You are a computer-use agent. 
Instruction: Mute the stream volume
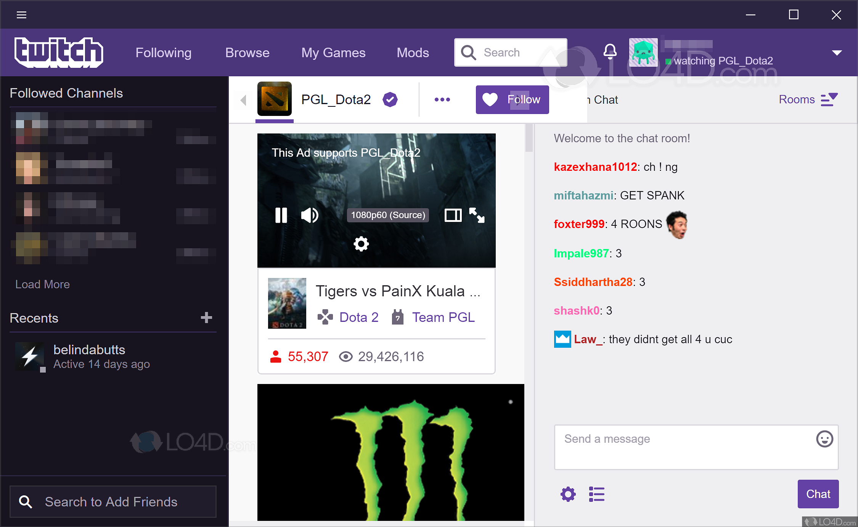point(310,215)
